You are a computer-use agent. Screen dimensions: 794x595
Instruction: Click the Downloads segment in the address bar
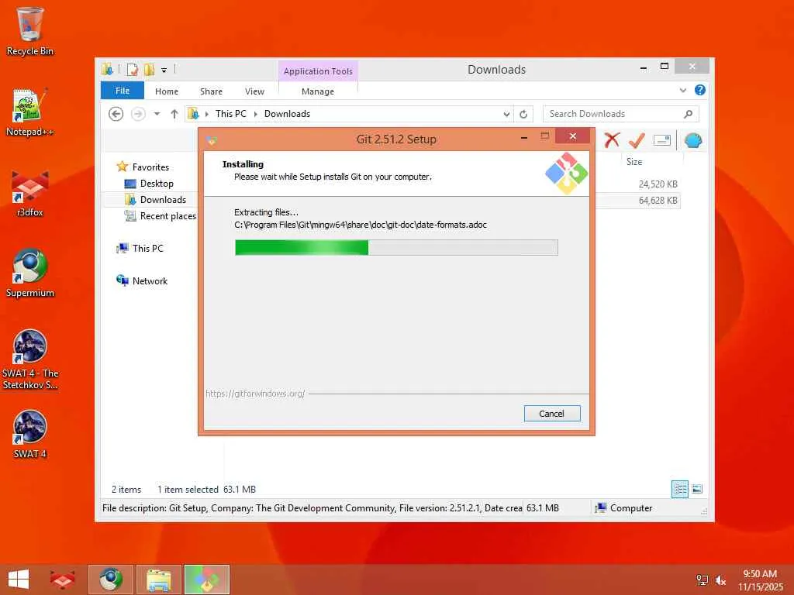(287, 114)
